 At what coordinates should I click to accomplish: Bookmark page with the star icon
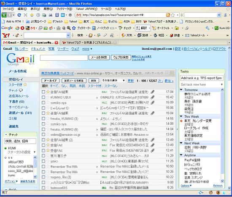pos(173,15)
